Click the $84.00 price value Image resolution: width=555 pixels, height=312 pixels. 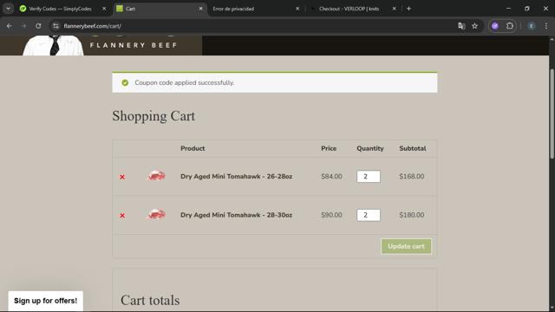[x=331, y=176]
